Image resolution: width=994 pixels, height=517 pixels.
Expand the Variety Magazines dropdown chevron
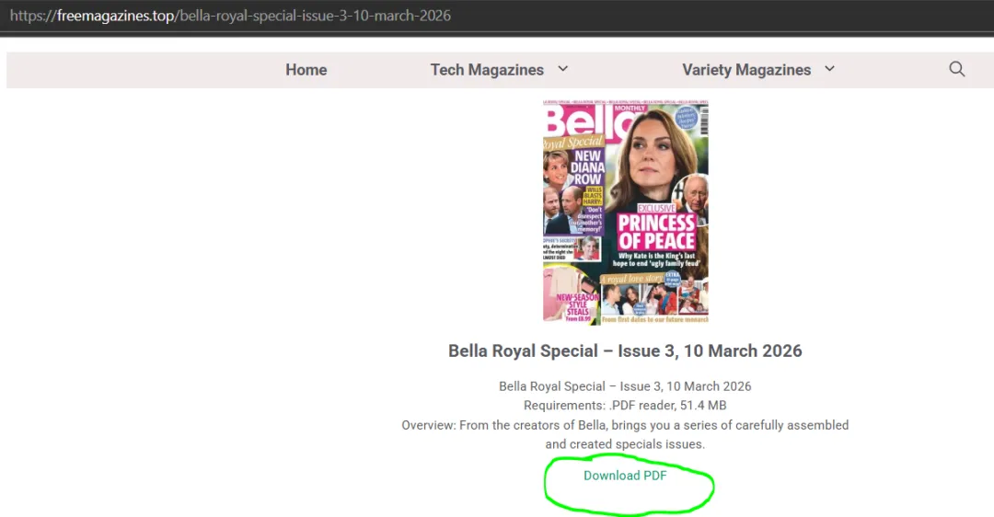pyautogui.click(x=829, y=68)
